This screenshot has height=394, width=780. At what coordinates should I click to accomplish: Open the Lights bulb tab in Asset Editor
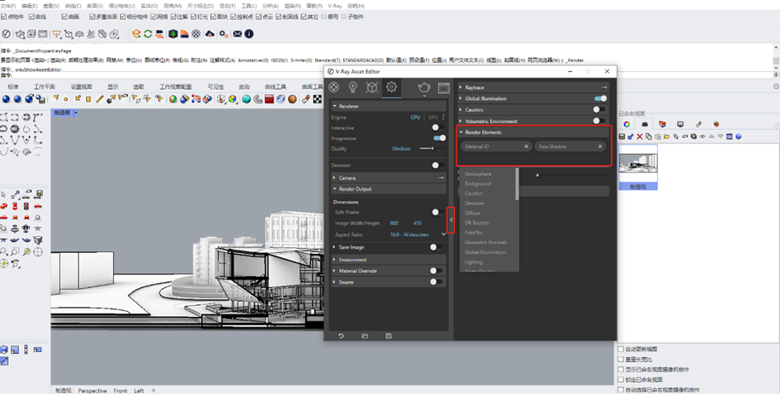pyautogui.click(x=352, y=87)
